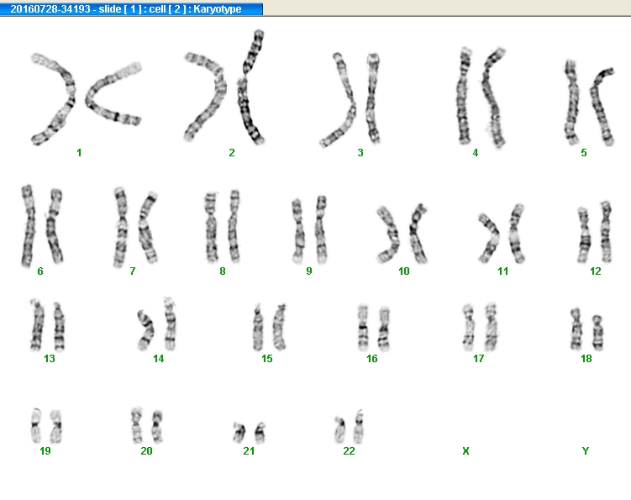
Task: Click the green label 3
Action: pyautogui.click(x=360, y=153)
